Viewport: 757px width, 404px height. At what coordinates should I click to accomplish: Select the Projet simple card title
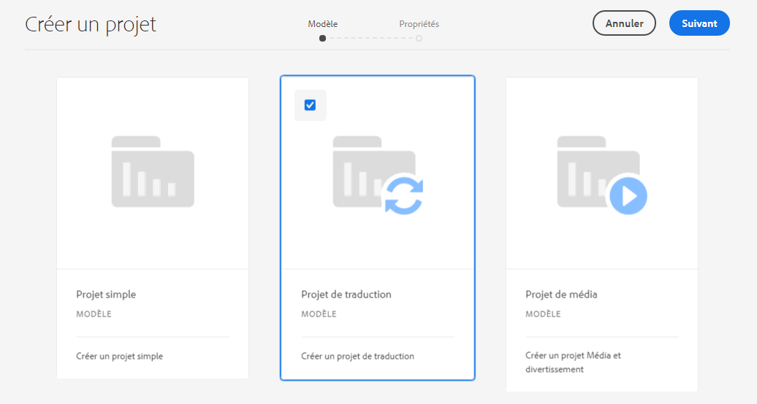[x=106, y=295]
